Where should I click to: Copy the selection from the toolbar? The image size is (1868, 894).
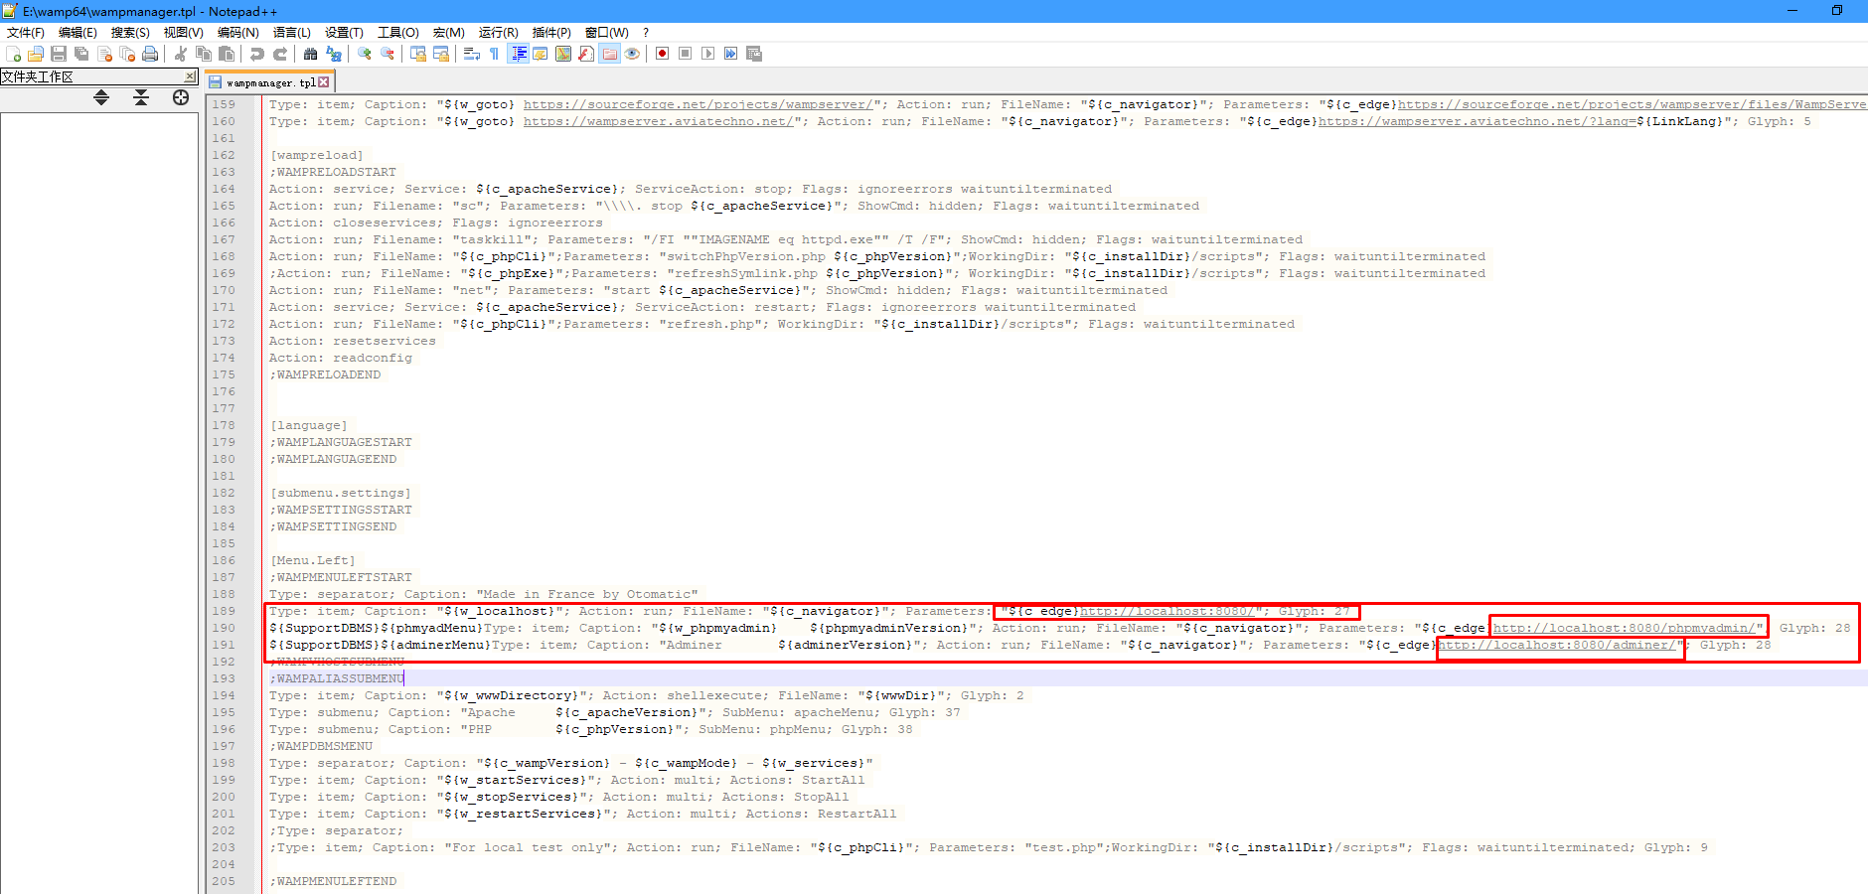click(204, 54)
